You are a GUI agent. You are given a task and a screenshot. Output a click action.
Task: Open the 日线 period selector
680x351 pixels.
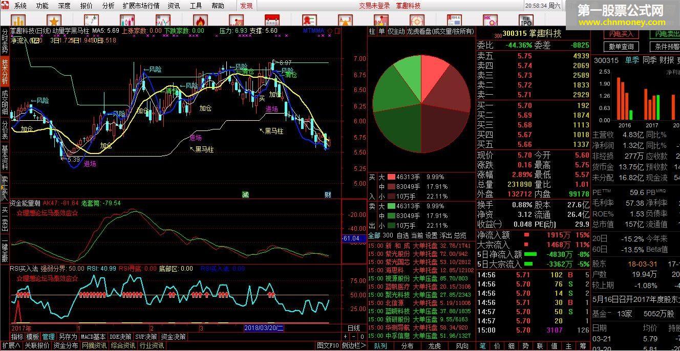[354, 328]
